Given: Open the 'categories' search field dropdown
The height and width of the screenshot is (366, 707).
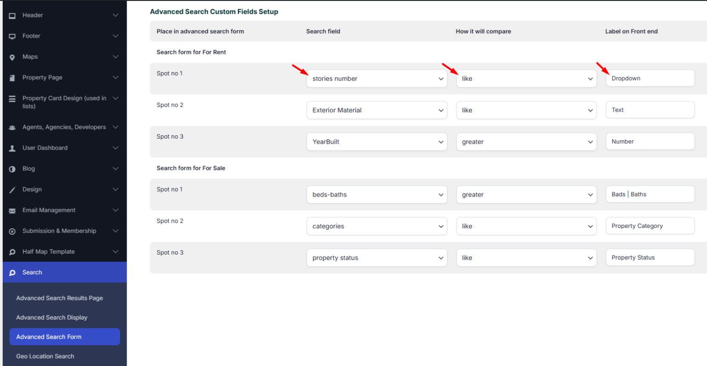Looking at the screenshot, I should click(377, 227).
